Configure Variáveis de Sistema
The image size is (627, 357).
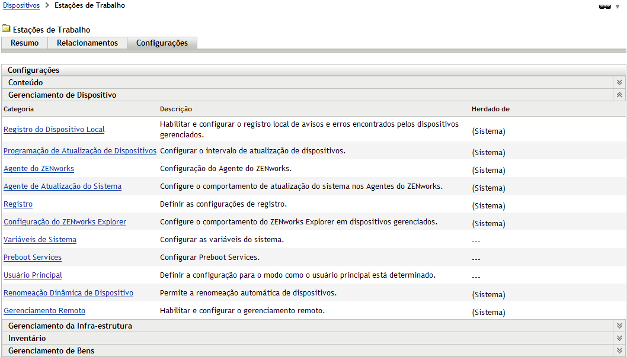pyautogui.click(x=40, y=239)
